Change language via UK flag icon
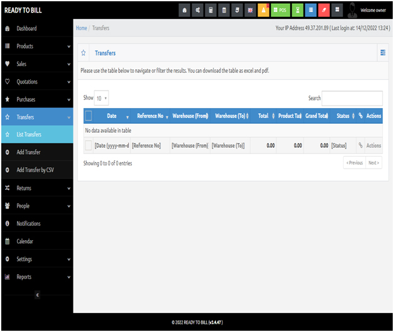394x332 pixels. point(250,10)
